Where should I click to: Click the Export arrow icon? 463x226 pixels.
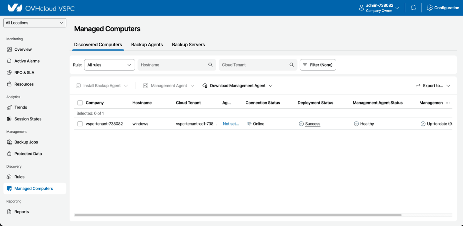pyautogui.click(x=418, y=86)
